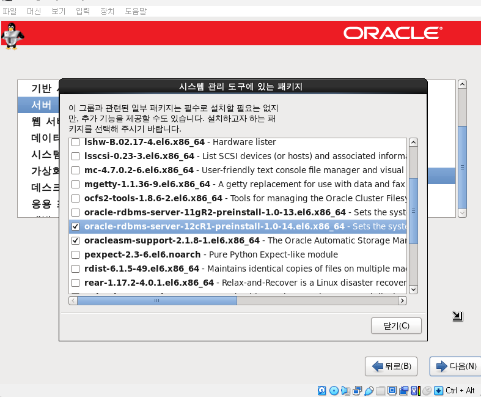Check the pexpect-2.3-6 package checkbox

tap(75, 255)
